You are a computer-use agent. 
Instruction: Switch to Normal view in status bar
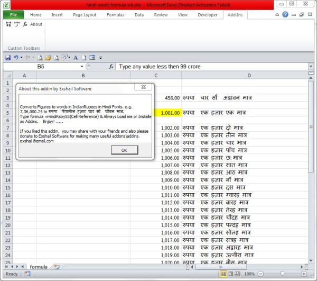[x=223, y=274]
